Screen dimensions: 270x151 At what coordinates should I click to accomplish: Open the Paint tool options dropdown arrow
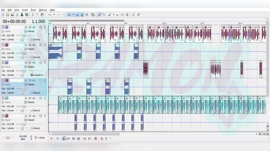point(114,15)
